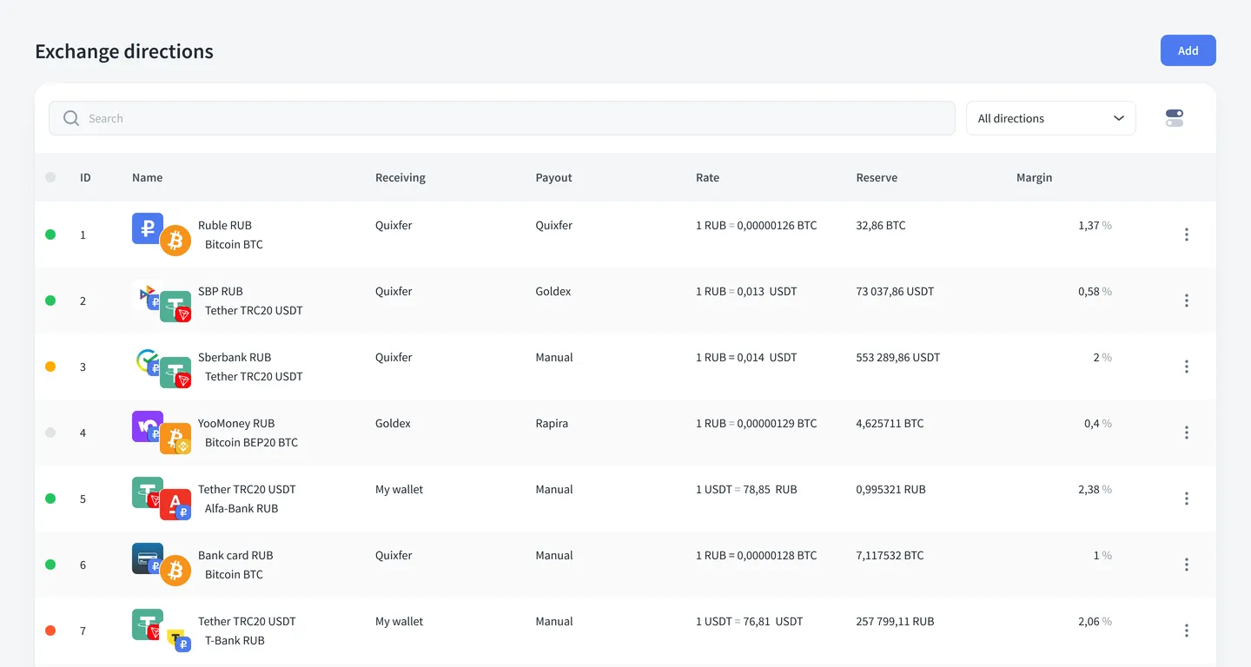
Task: Sort by the Rate column header
Action: 708,177
